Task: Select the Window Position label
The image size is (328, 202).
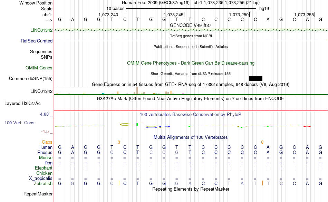Action: pyautogui.click(x=36, y=3)
